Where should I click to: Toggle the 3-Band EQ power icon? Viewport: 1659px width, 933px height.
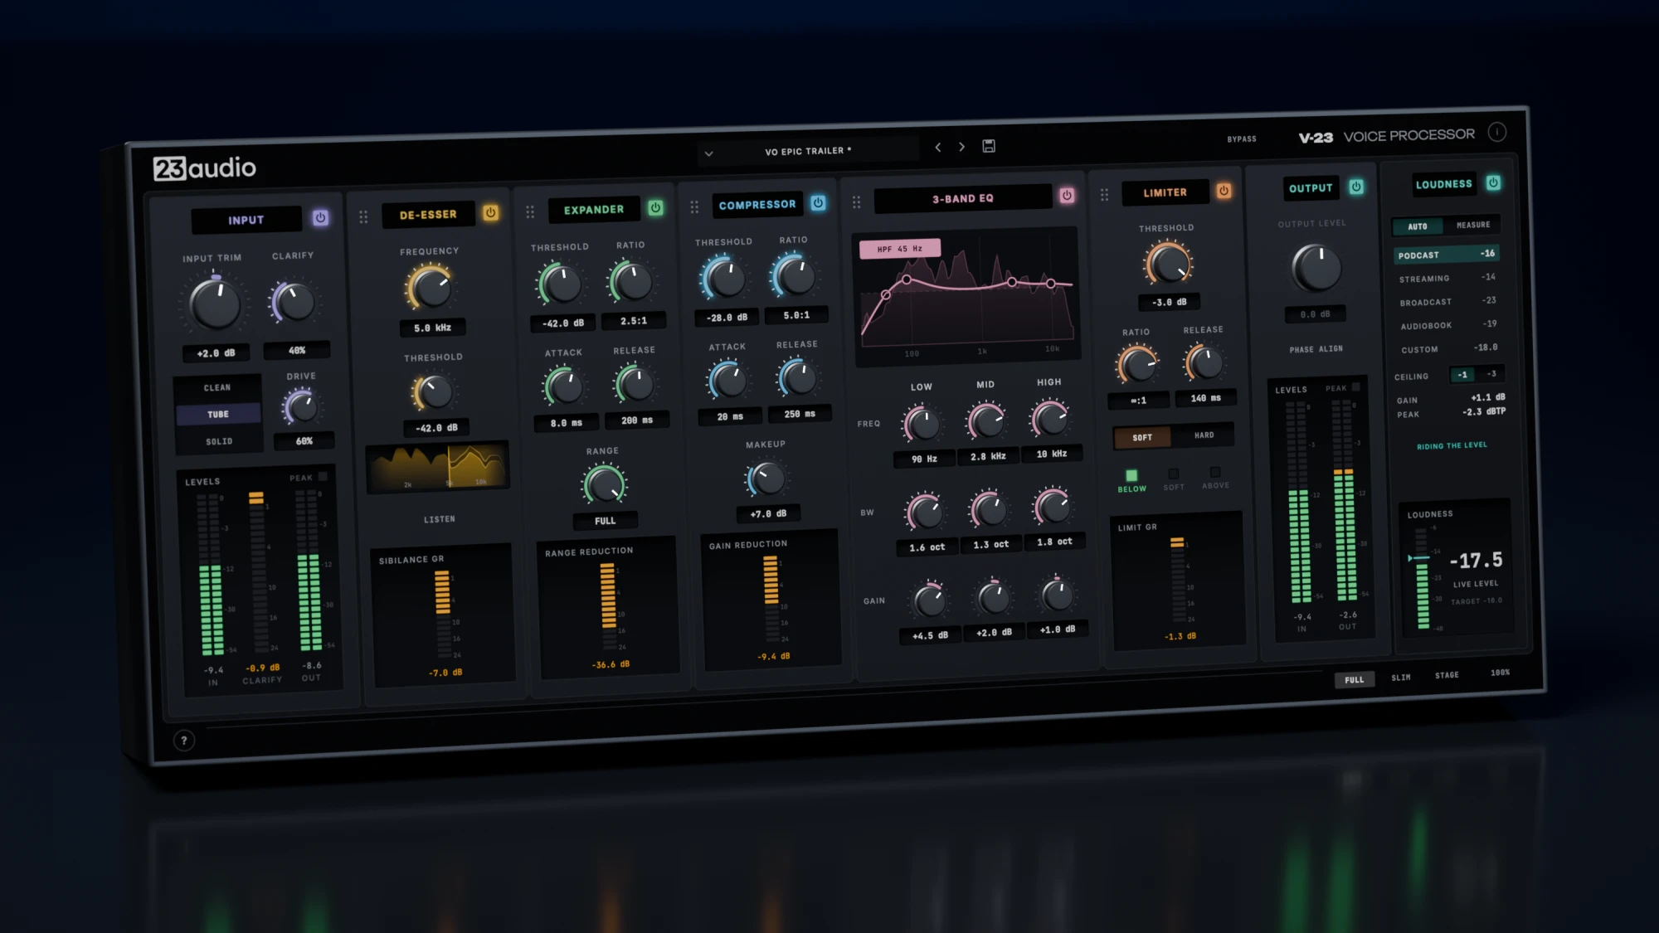click(1067, 196)
